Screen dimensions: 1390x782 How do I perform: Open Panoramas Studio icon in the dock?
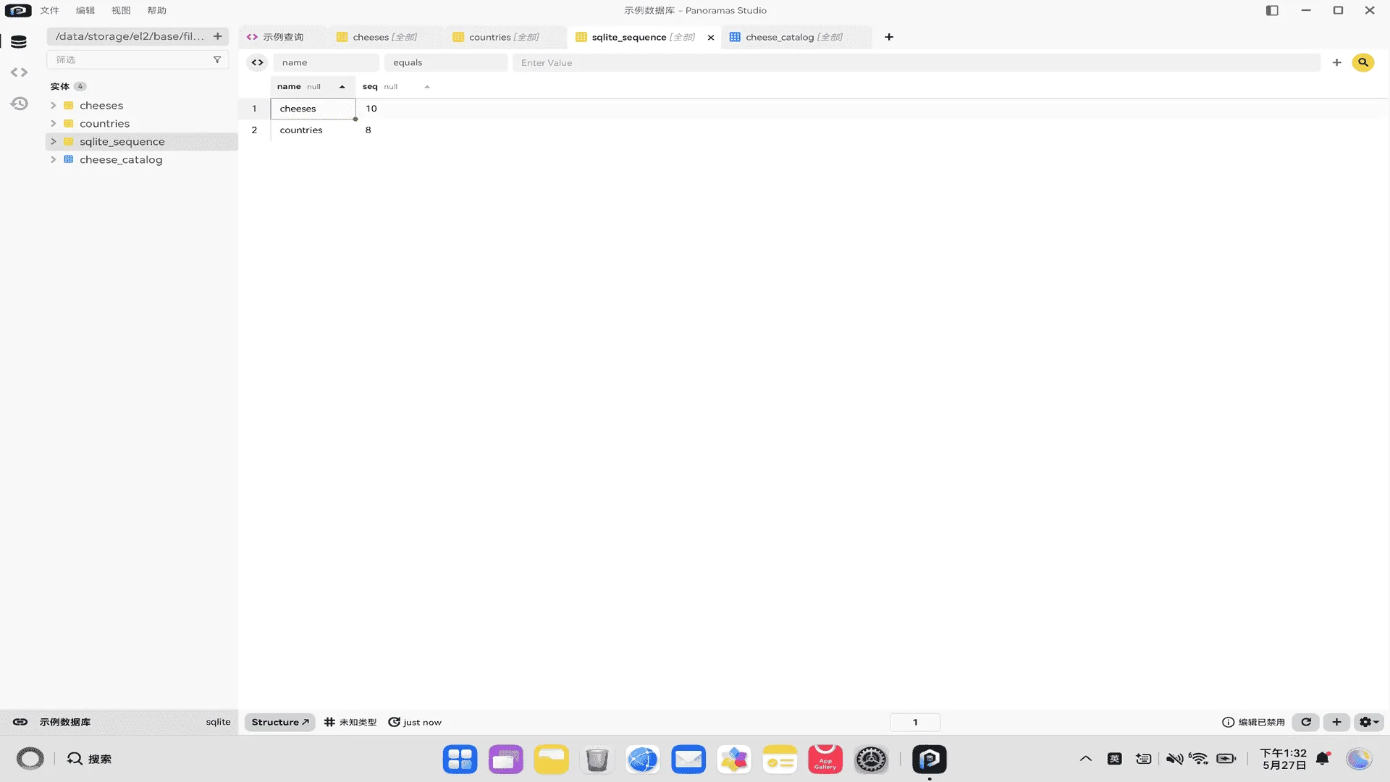click(x=930, y=759)
